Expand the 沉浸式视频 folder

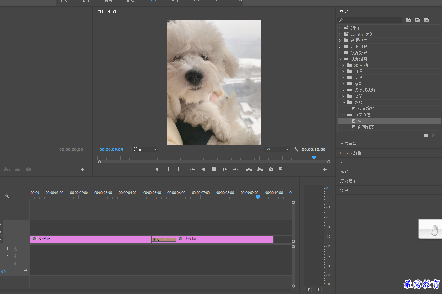click(x=343, y=90)
